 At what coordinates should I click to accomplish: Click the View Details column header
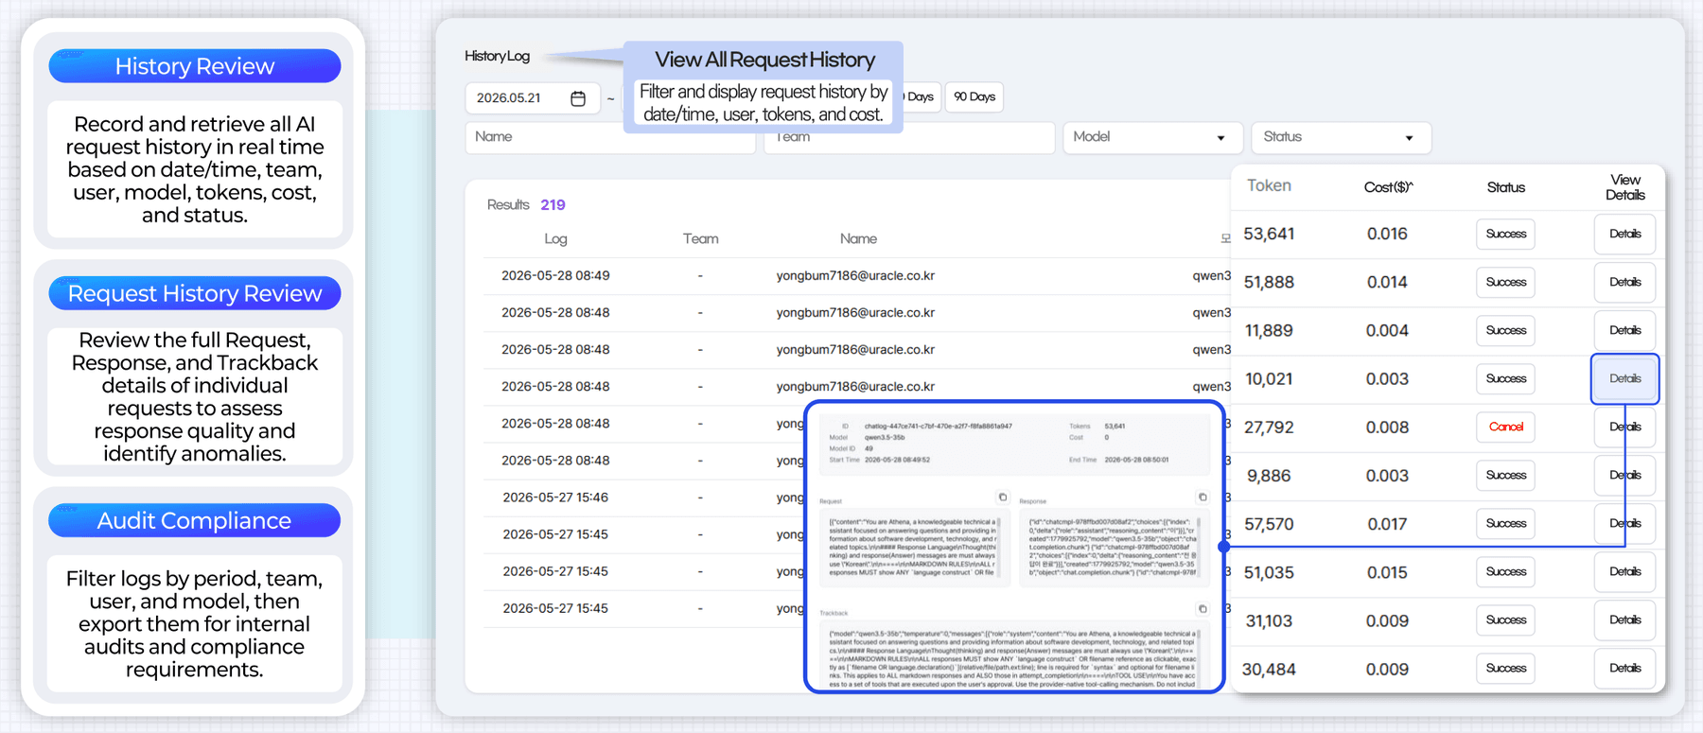click(1624, 187)
